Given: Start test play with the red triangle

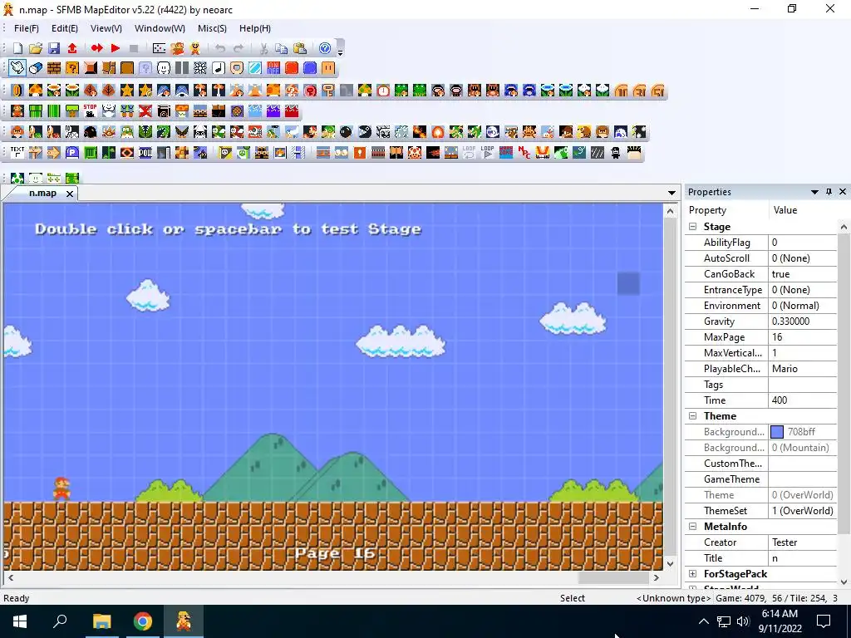Looking at the screenshot, I should (x=115, y=48).
